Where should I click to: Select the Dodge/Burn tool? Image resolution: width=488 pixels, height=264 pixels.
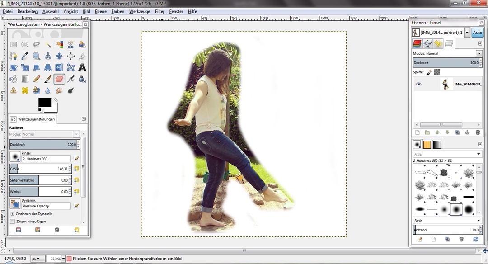pos(70,90)
